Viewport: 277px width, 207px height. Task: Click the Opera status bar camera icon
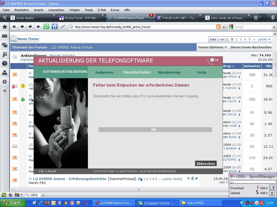coord(17,195)
